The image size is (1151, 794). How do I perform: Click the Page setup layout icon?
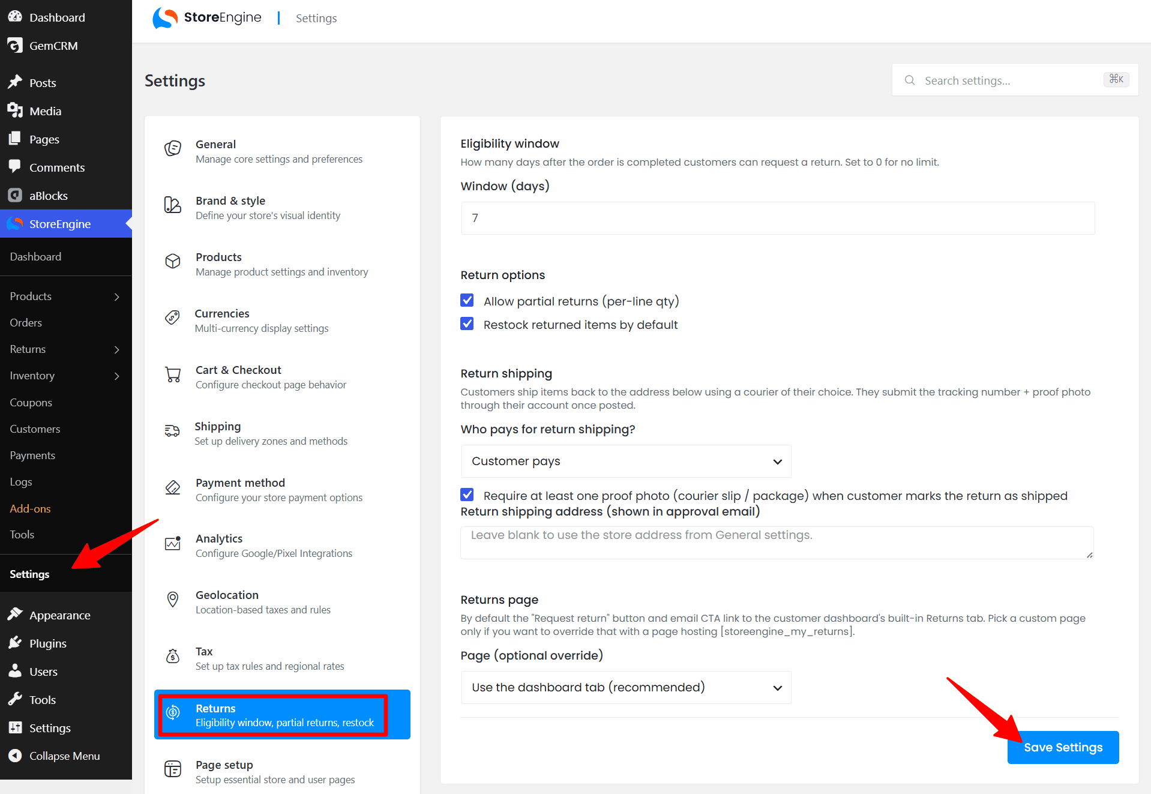(173, 769)
